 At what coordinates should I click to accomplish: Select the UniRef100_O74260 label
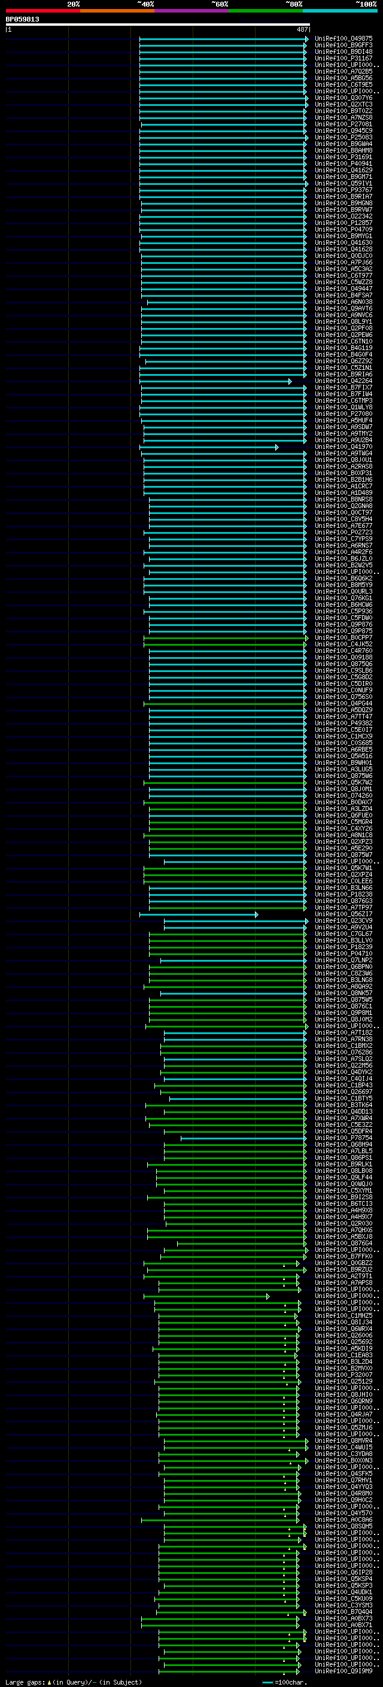click(344, 796)
